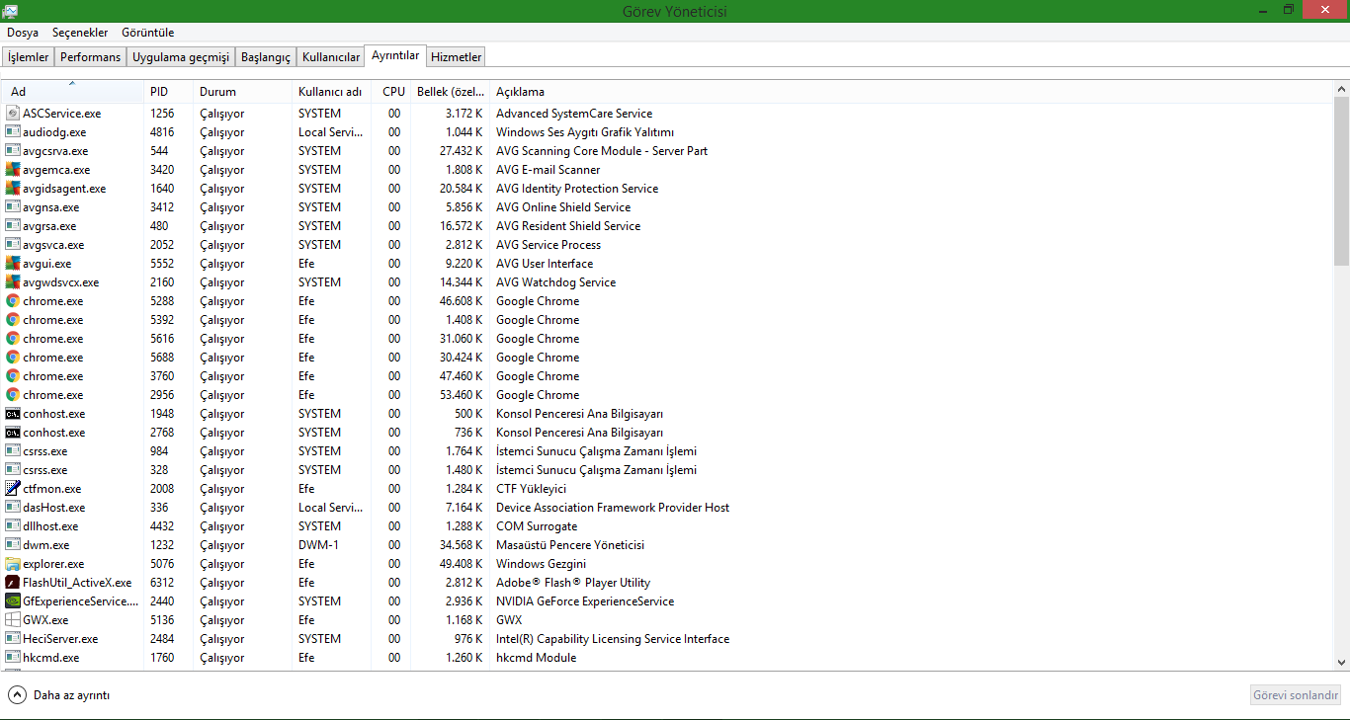Switch to the İşlemler tab
This screenshot has height=720, width=1350.
29,57
